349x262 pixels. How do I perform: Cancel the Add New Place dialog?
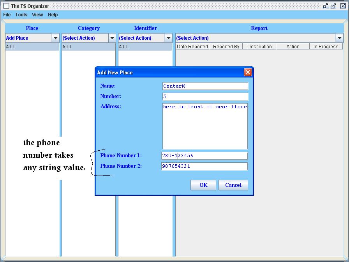point(233,185)
